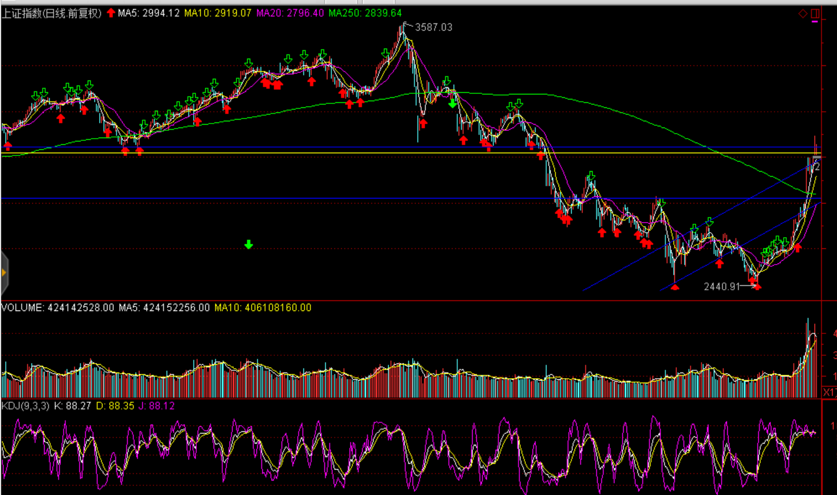Select the MA10: 2919.07 indicator label
This screenshot has width=837, height=495.
(218, 13)
